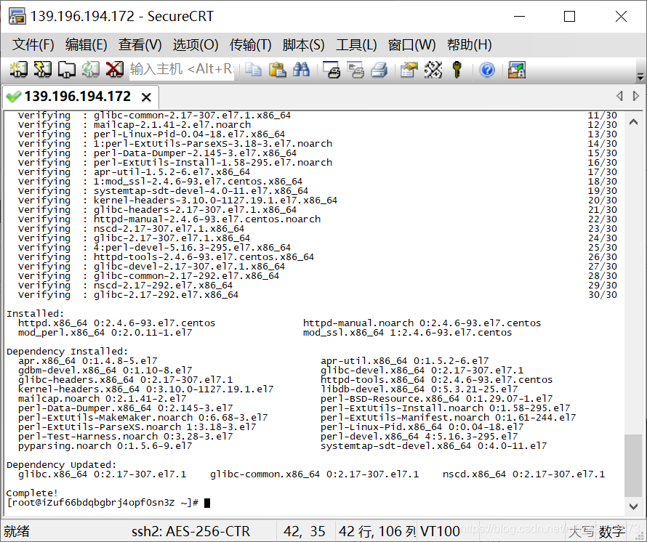Image resolution: width=647 pixels, height=542 pixels.
Task: Click cursor position '42, 35' in status bar
Action: coord(304,531)
